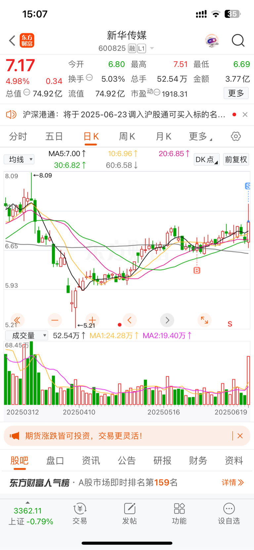Viewport: 254px width, 550px height.
Task: Expand the stock title dropdown triangle
Action: pyautogui.click(x=152, y=48)
